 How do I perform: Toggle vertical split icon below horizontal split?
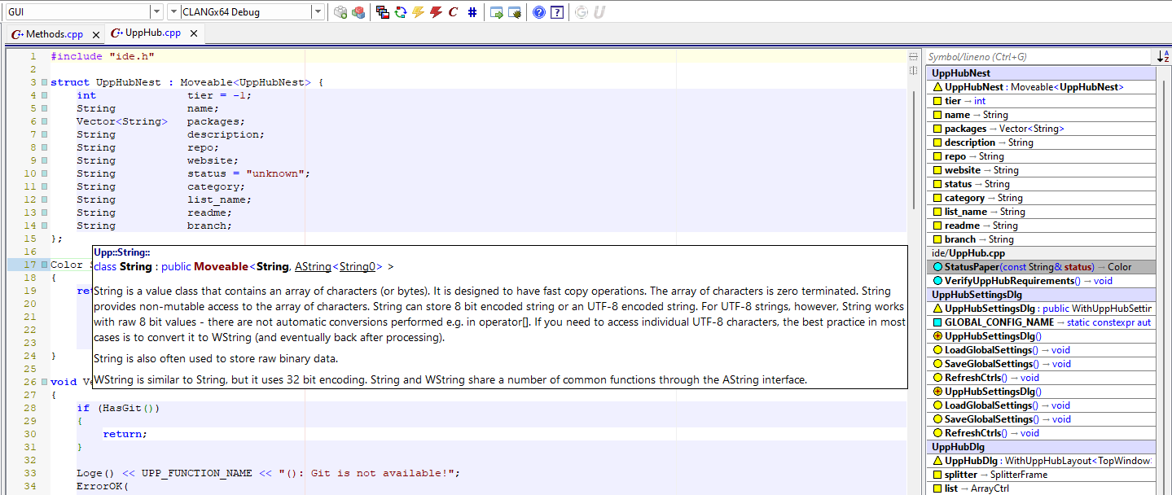pos(913,70)
